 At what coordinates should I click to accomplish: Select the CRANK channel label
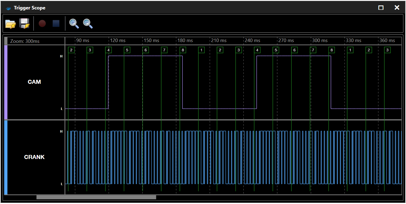click(x=34, y=157)
